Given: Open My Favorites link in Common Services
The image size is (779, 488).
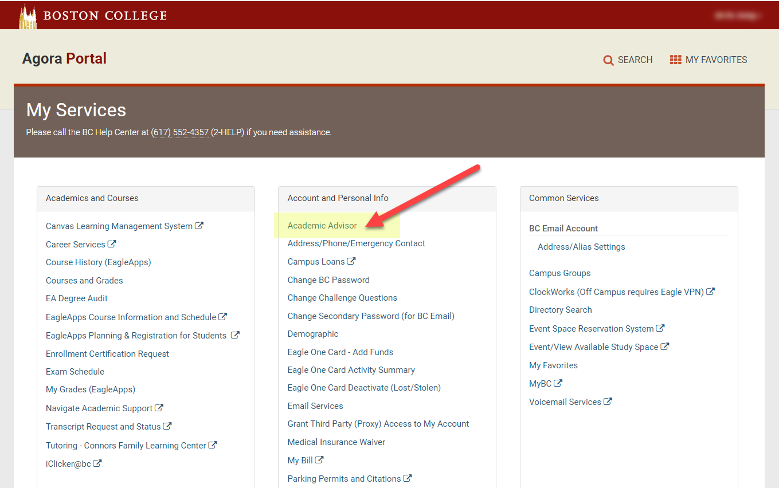Looking at the screenshot, I should coord(553,365).
